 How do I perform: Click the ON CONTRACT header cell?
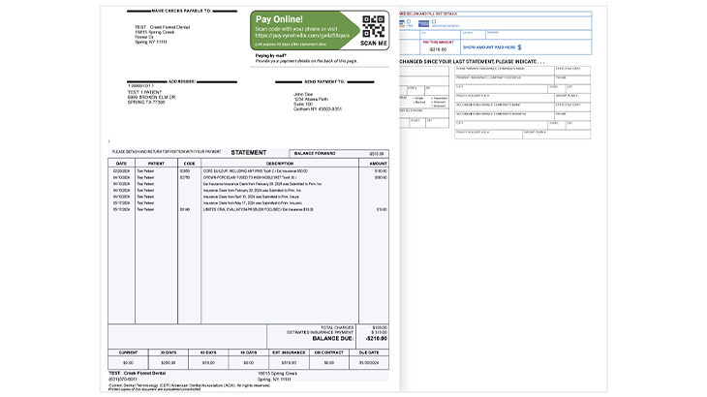(x=328, y=352)
